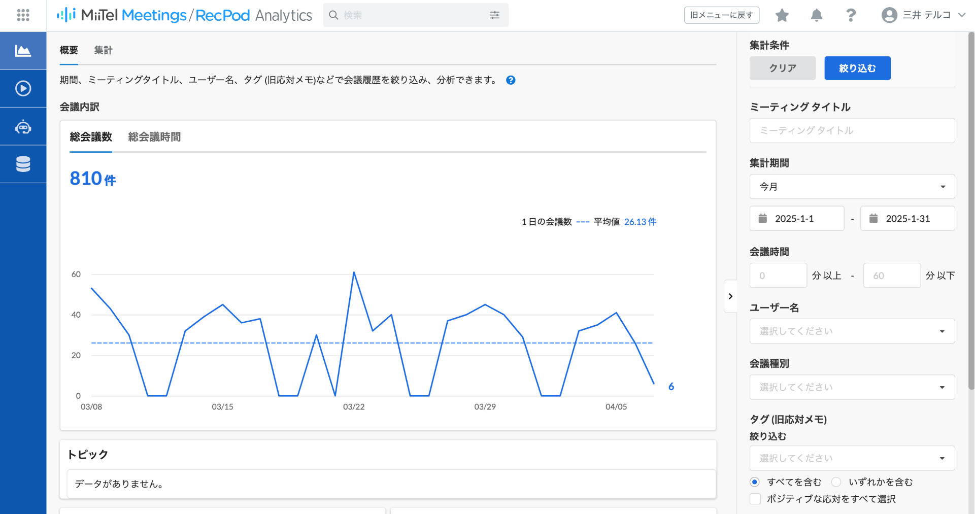Screen dimensions: 975x514
Task: Switch to the 総会議時間 tab
Action: coord(154,137)
